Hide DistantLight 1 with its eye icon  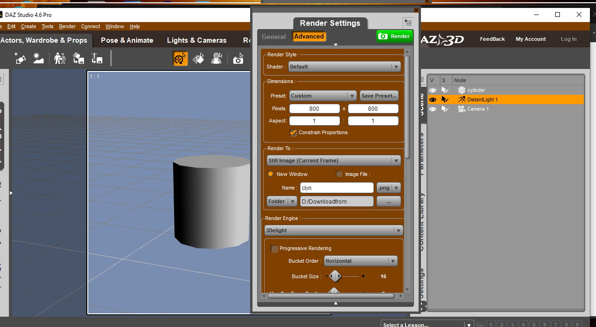[x=433, y=99]
